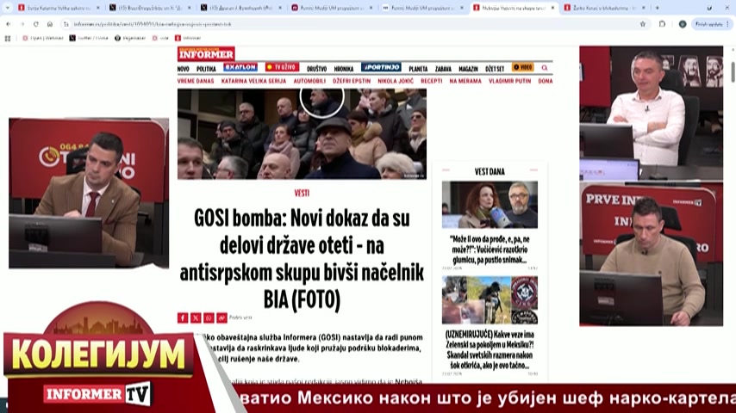Open the Vučićević article thumbnail in Vest Dana
This screenshot has width=736, height=413.
(489, 205)
